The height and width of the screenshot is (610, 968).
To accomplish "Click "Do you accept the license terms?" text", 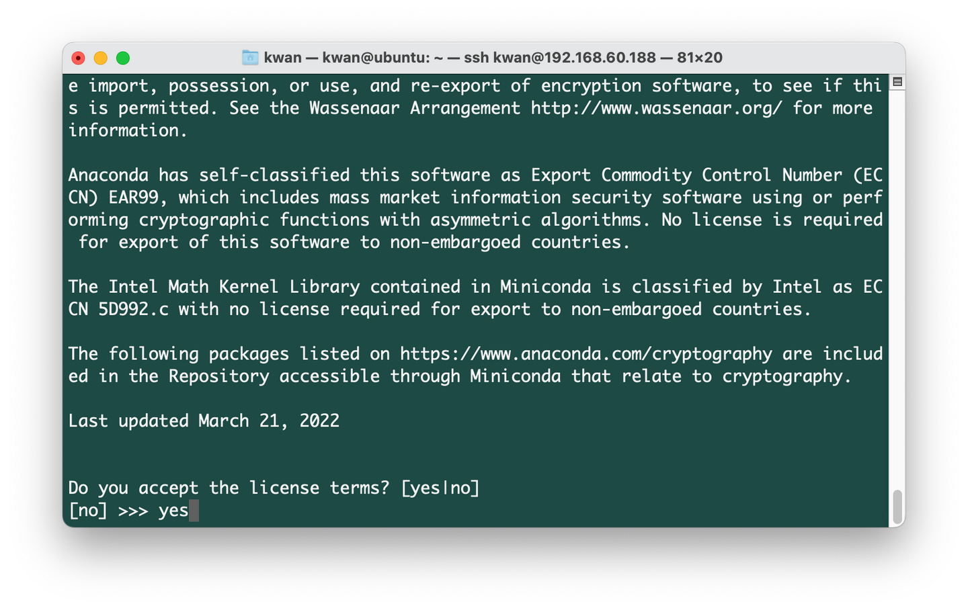I will (x=229, y=488).
